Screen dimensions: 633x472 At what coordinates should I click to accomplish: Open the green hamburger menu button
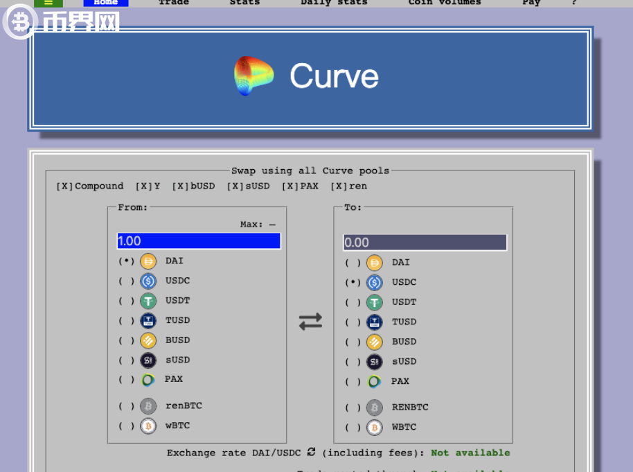(48, 3)
